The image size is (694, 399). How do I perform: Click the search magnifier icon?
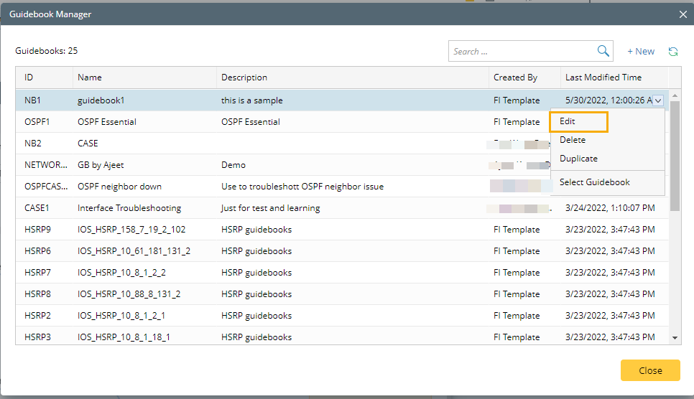click(x=603, y=51)
